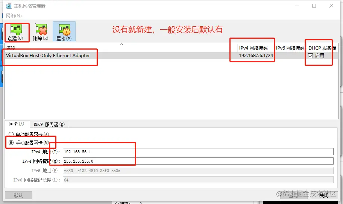Viewport: 343px width, 204px height.
Task: Select the 手动配置网卡 radio button
Action: [x=11, y=143]
